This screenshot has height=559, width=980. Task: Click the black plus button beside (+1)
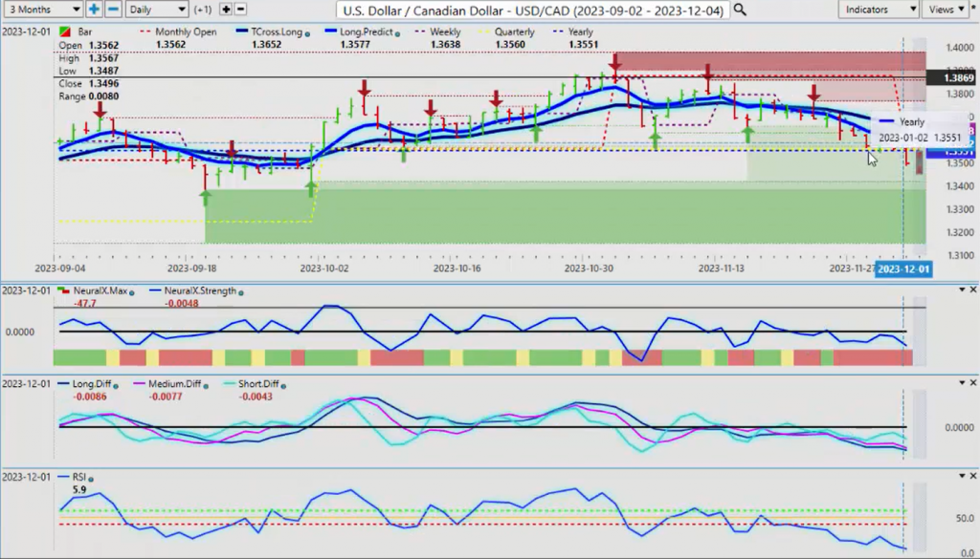click(x=226, y=10)
